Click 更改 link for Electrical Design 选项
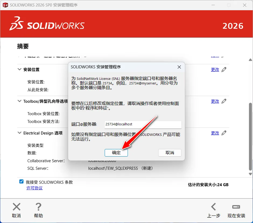 [215, 133]
